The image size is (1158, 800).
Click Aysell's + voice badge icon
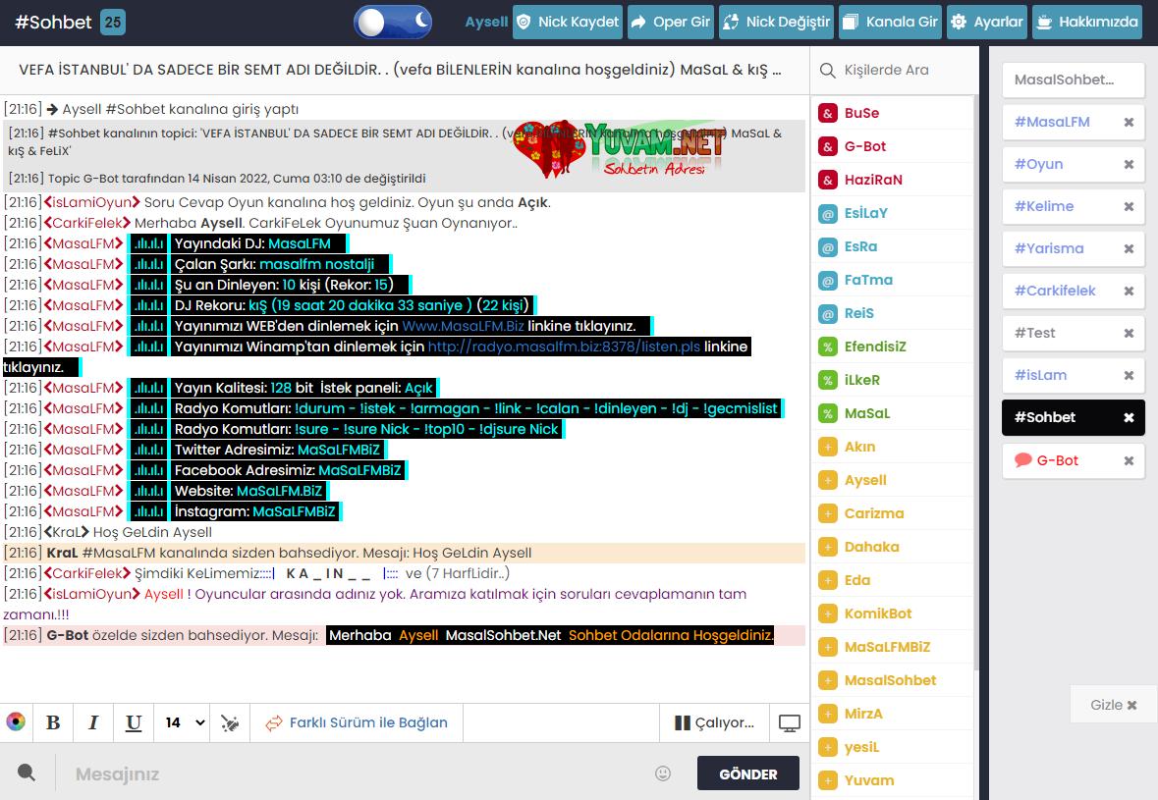[x=828, y=480]
